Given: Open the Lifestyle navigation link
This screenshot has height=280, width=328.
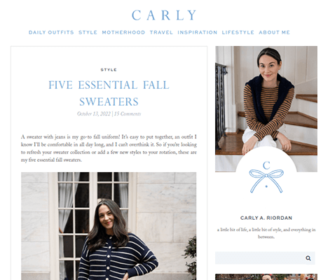Looking at the screenshot, I should coord(238,32).
